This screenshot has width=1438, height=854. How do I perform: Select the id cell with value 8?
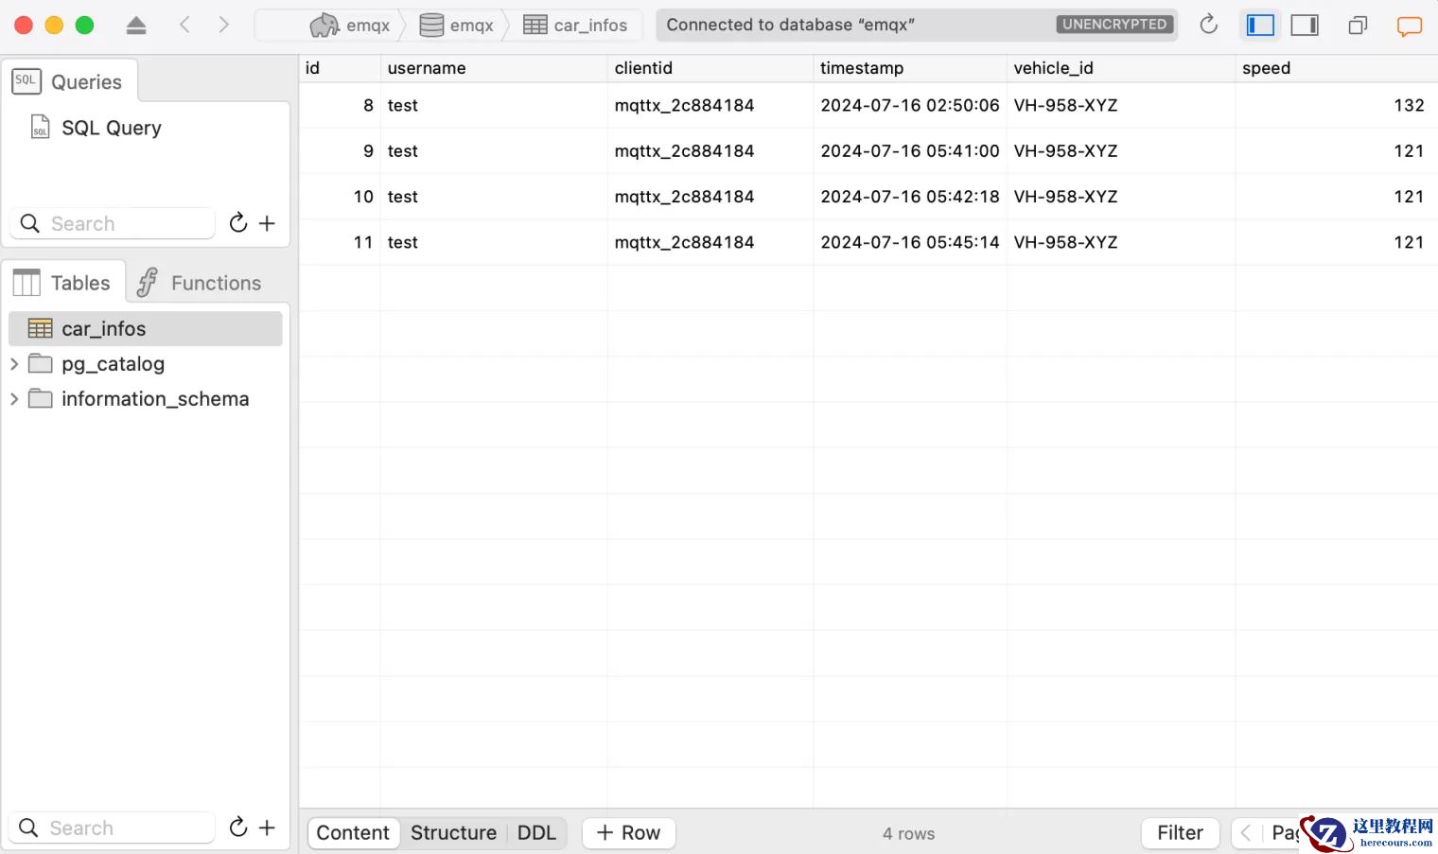pos(340,105)
